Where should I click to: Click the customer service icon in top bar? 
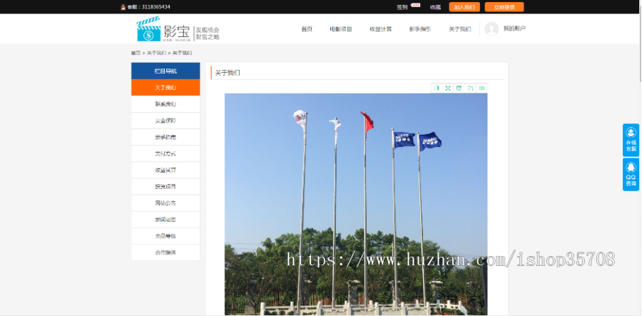123,7
